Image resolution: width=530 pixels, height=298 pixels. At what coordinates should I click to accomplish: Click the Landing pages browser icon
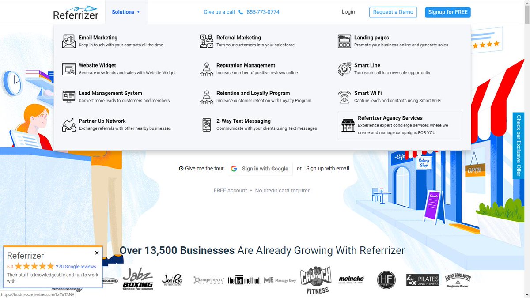point(344,41)
